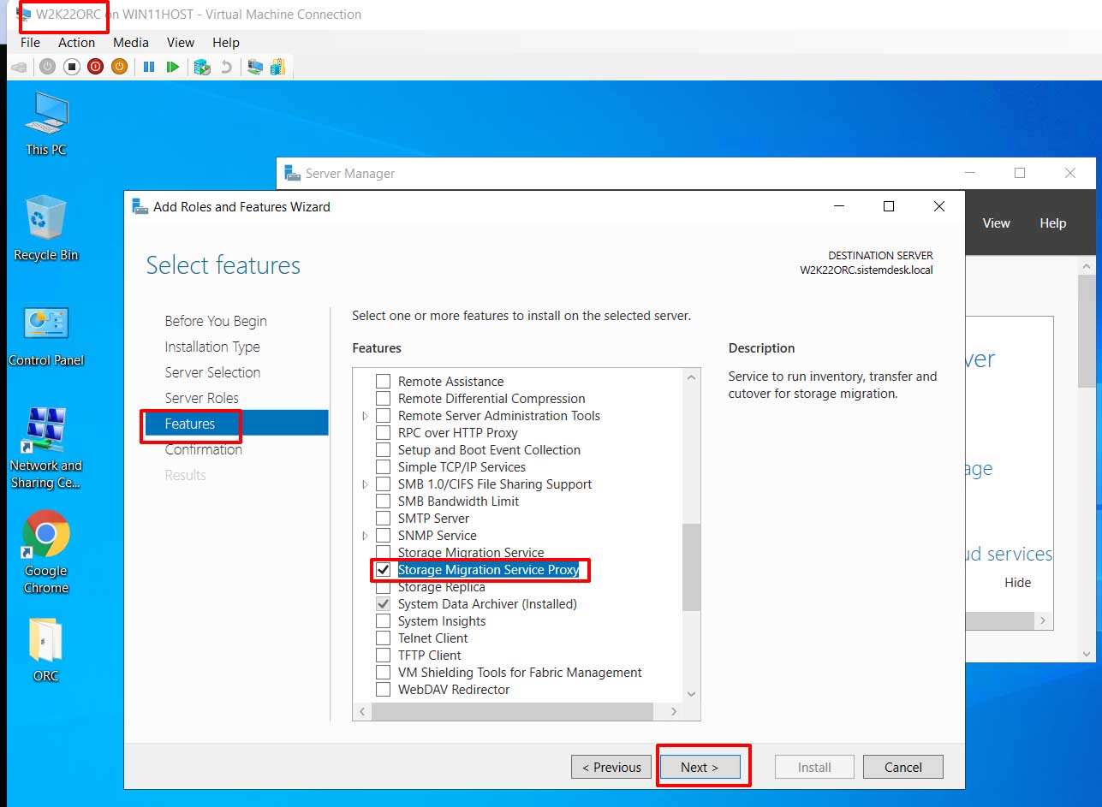
Task: Click the features list horizontal scroll-right arrow
Action: tap(674, 711)
